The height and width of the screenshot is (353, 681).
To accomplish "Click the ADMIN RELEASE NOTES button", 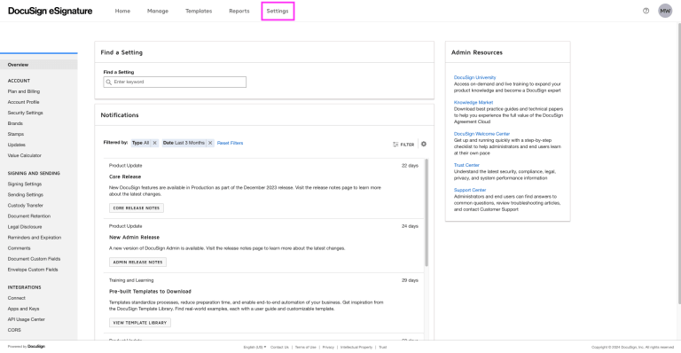I will point(137,263).
